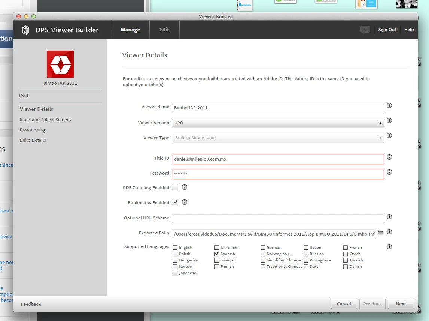
Task: Check the Italian language checkbox
Action: (306, 247)
